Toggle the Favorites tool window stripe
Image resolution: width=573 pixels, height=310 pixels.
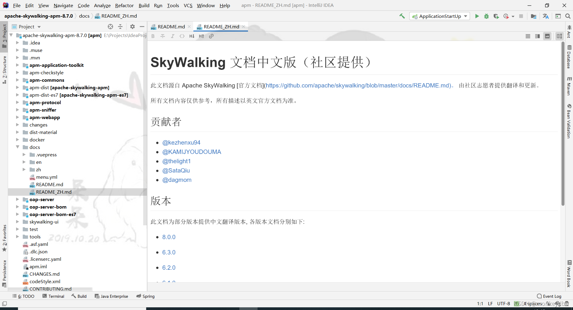(4, 238)
